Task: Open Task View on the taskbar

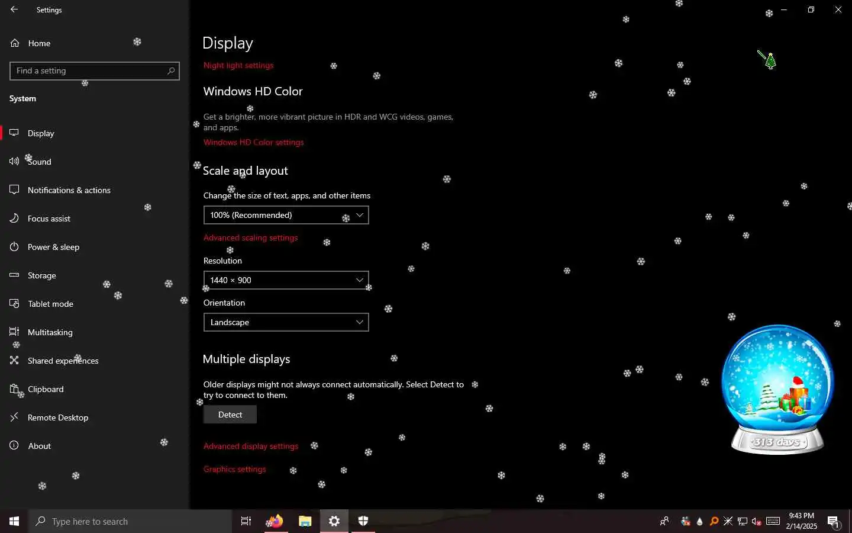Action: tap(246, 521)
